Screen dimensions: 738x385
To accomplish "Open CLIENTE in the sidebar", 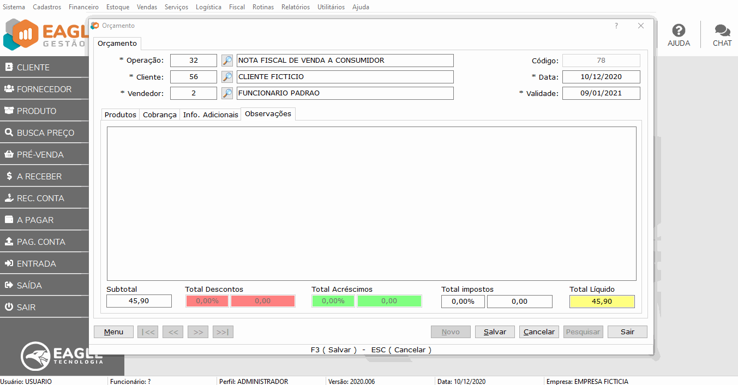I will [x=44, y=67].
